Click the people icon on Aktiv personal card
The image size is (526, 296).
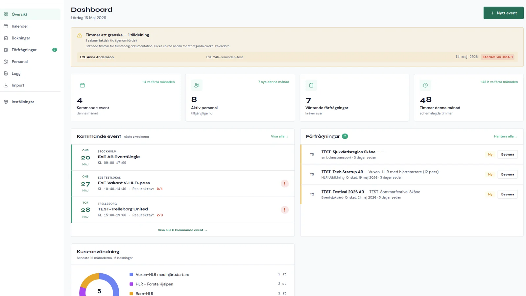(x=197, y=86)
